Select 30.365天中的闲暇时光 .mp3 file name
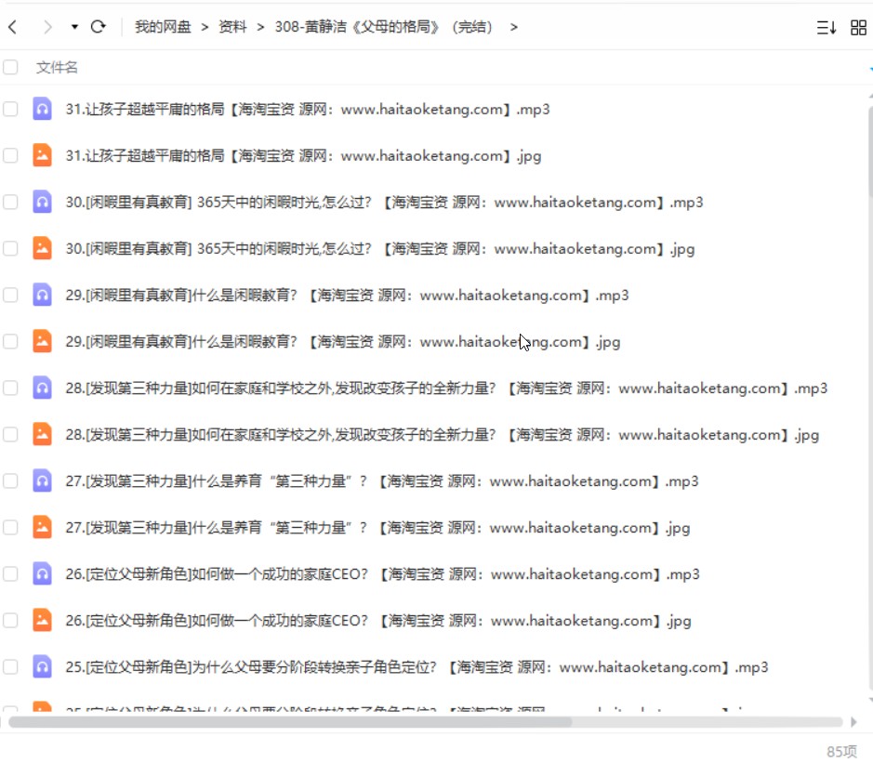The height and width of the screenshot is (763, 873). (384, 202)
